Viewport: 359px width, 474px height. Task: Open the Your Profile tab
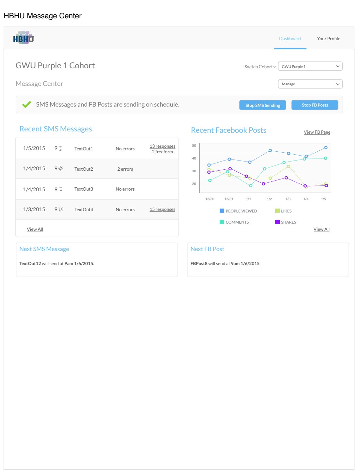pos(328,39)
